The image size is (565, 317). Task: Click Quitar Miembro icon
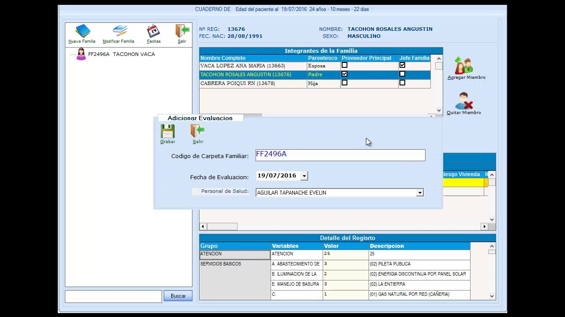[463, 101]
